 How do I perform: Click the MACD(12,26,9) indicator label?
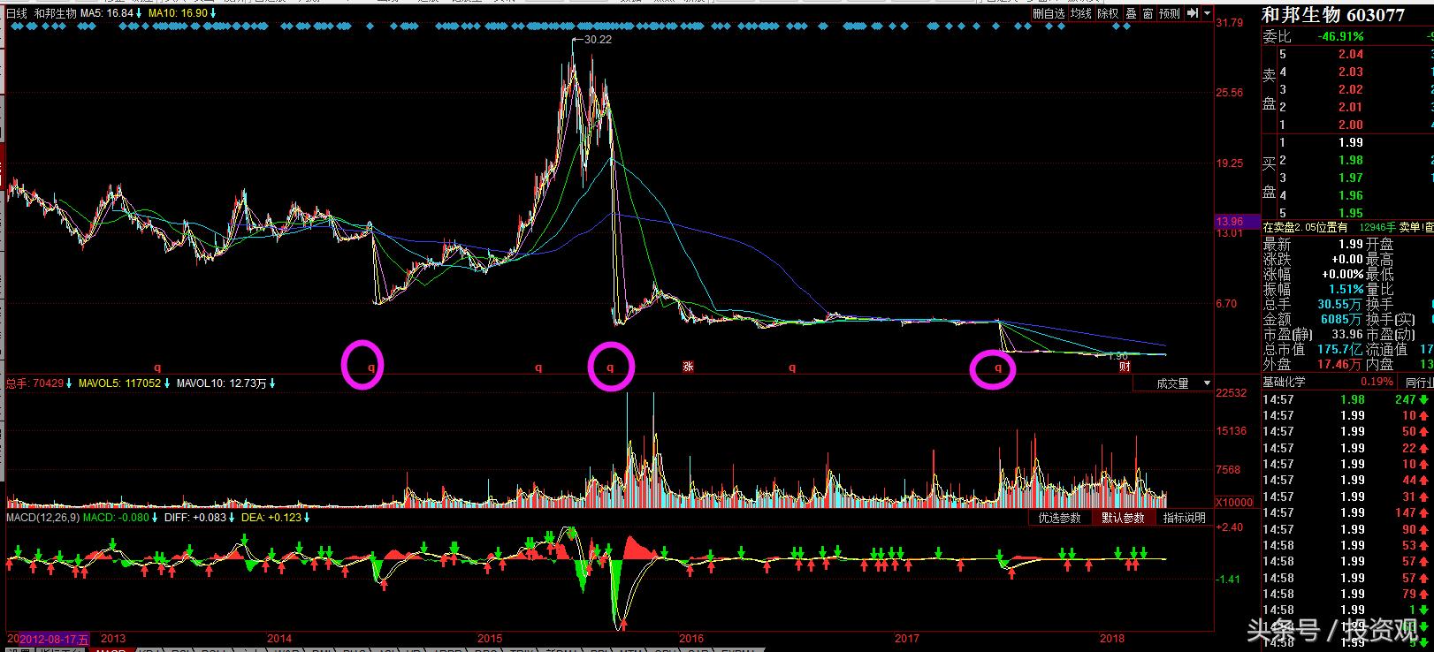(x=42, y=518)
